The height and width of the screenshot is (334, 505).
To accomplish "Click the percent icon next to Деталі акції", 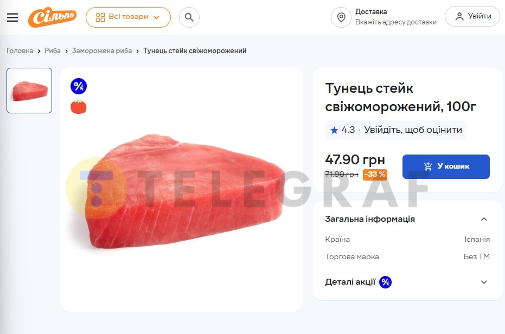I will click(x=385, y=282).
